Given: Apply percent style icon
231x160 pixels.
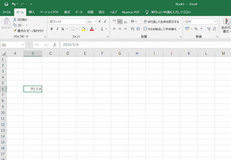Looking at the screenshot, I should pos(196,29).
